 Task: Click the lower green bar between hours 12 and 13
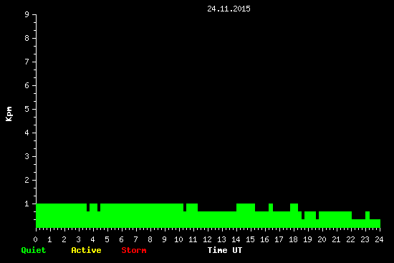coord(215,219)
